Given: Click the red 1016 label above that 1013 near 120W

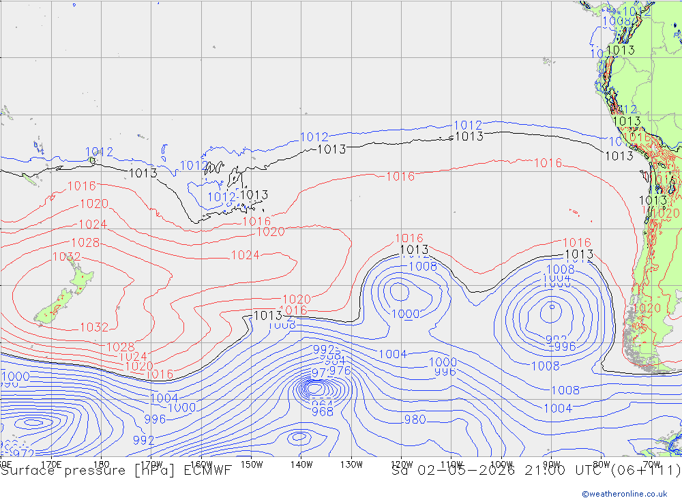Looking at the screenshot, I should pyautogui.click(x=409, y=239).
